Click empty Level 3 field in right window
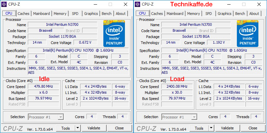Viewport: 267px width, 133px height. [x=229, y=104]
